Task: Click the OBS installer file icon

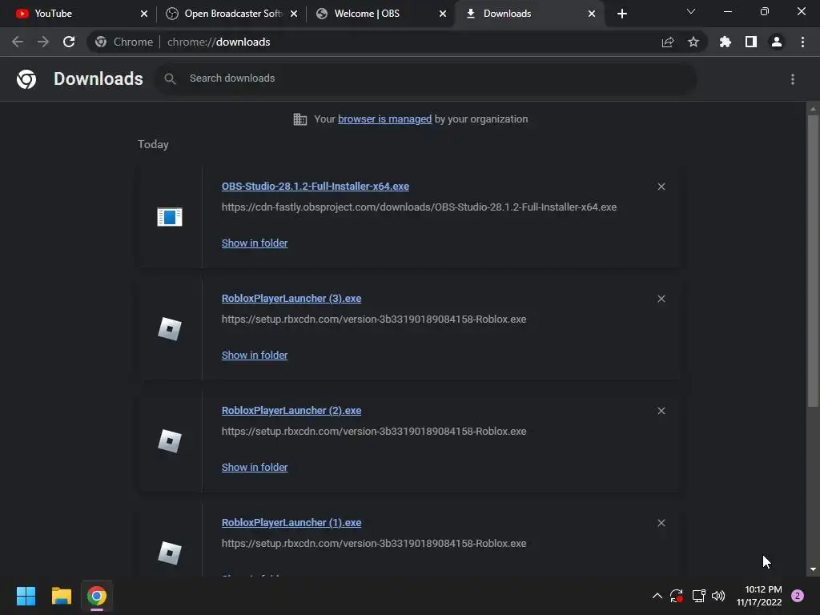Action: pyautogui.click(x=170, y=216)
